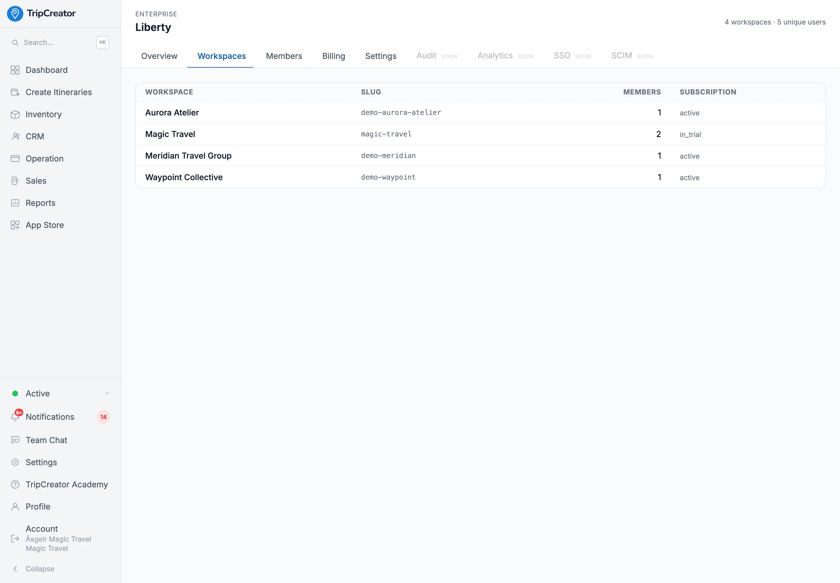Click Collapse sidebar label
The width and height of the screenshot is (840, 583).
click(x=40, y=569)
